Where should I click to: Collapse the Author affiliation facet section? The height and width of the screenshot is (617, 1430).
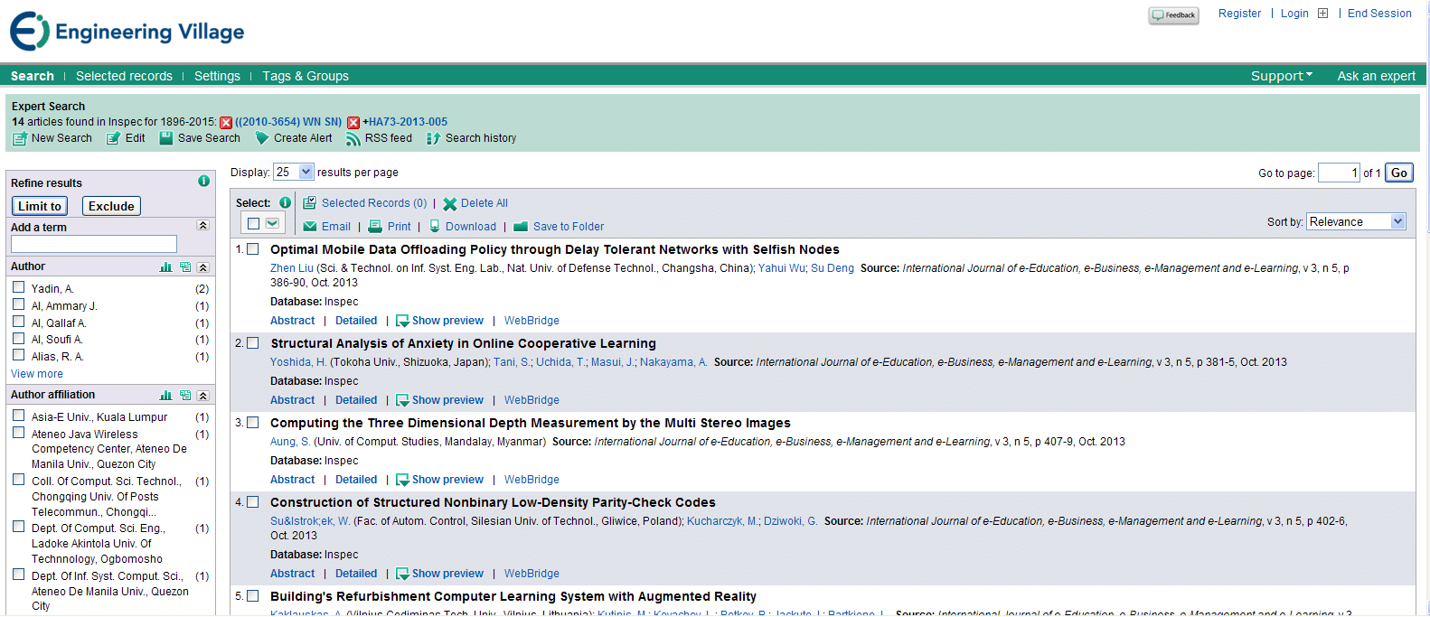tap(202, 396)
